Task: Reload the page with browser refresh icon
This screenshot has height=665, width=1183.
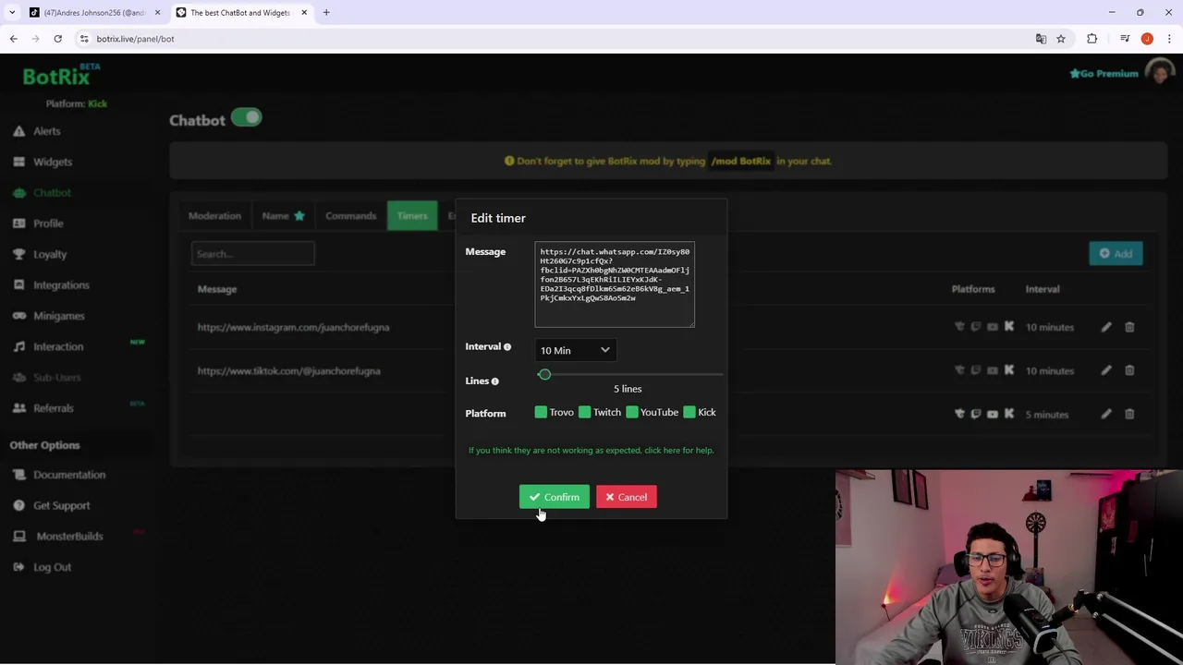Action: [57, 39]
